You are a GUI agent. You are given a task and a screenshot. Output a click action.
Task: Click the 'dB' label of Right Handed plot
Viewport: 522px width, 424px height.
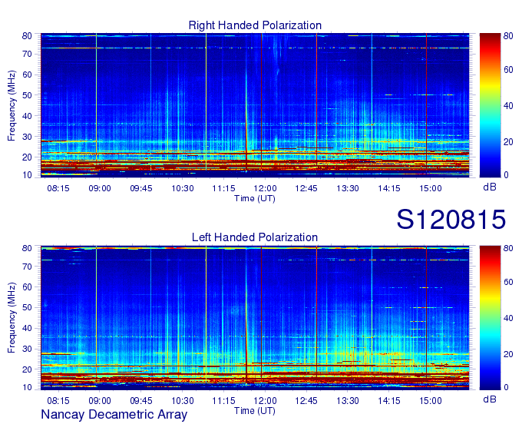490,187
